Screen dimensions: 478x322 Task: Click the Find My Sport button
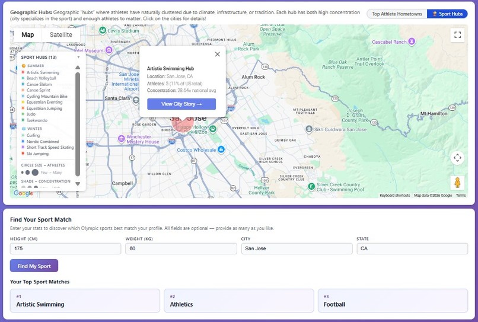pos(34,266)
